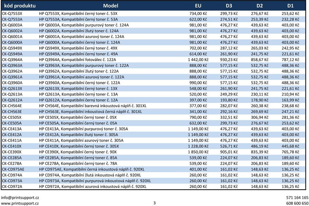309x206 pixels.
Task: Select product code CK-Q3961A
Action: (12, 77)
